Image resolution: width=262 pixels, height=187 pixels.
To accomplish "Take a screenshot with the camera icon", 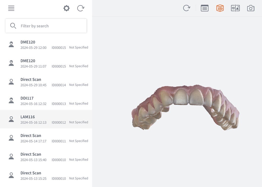I will point(251,8).
